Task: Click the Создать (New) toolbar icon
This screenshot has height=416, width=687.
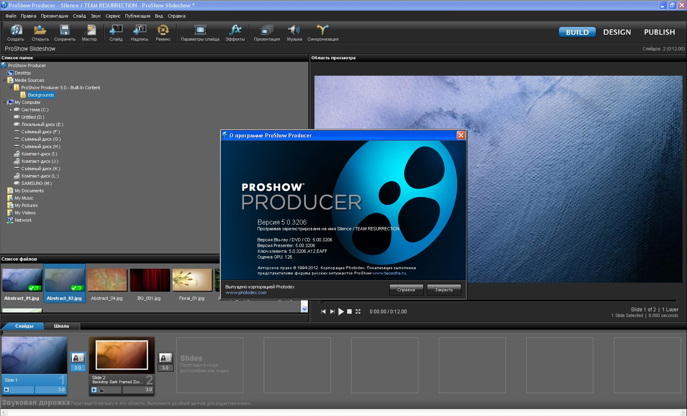Action: click(x=16, y=33)
